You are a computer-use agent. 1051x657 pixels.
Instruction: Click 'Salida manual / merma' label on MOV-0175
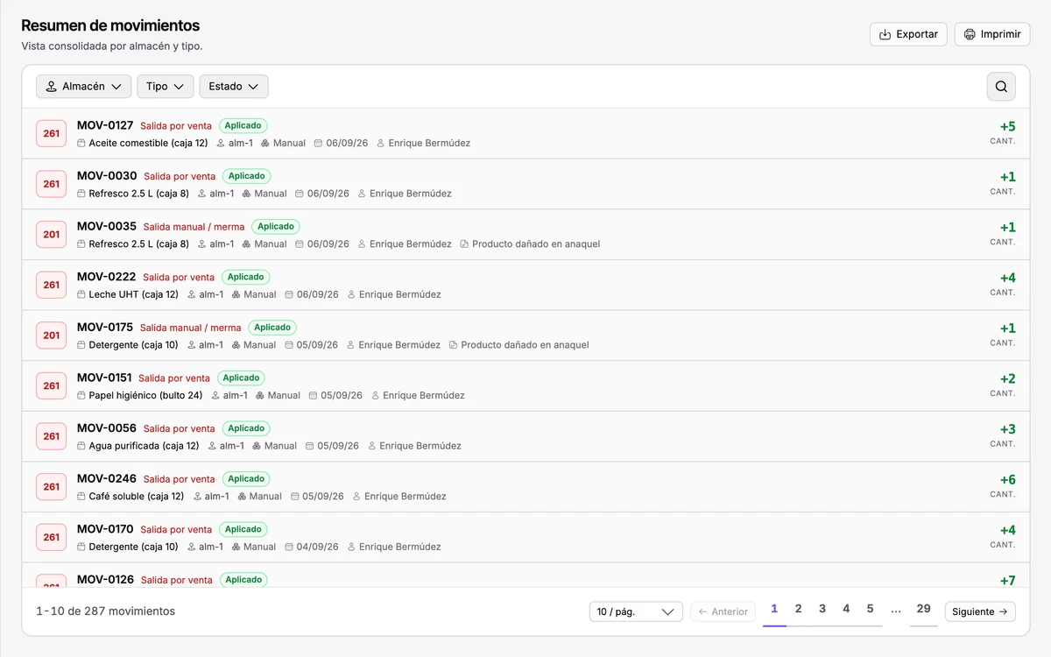pos(190,328)
